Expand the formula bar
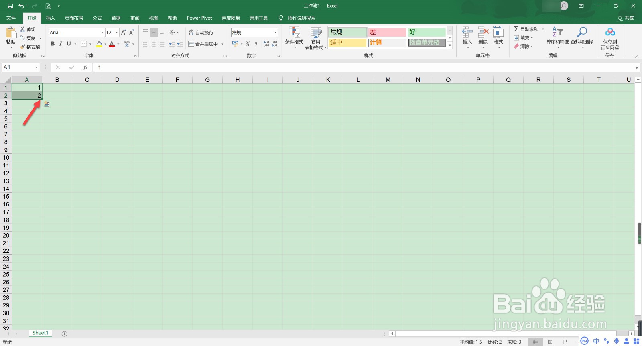The width and height of the screenshot is (642, 346). 637,67
